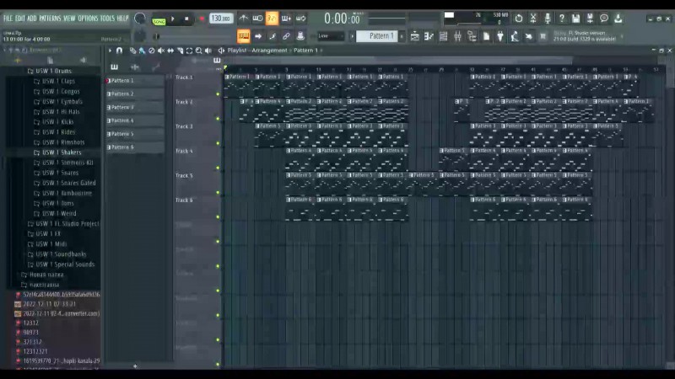The height and width of the screenshot is (379, 675).
Task: Click the 130 tempo field
Action: (x=221, y=19)
